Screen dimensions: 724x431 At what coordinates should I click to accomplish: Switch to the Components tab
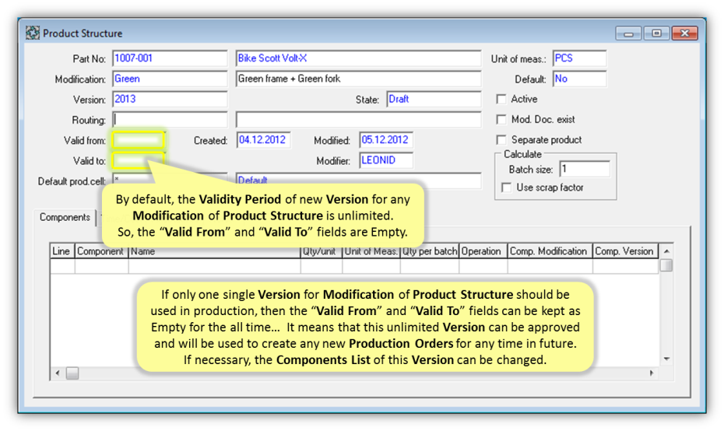(x=65, y=218)
